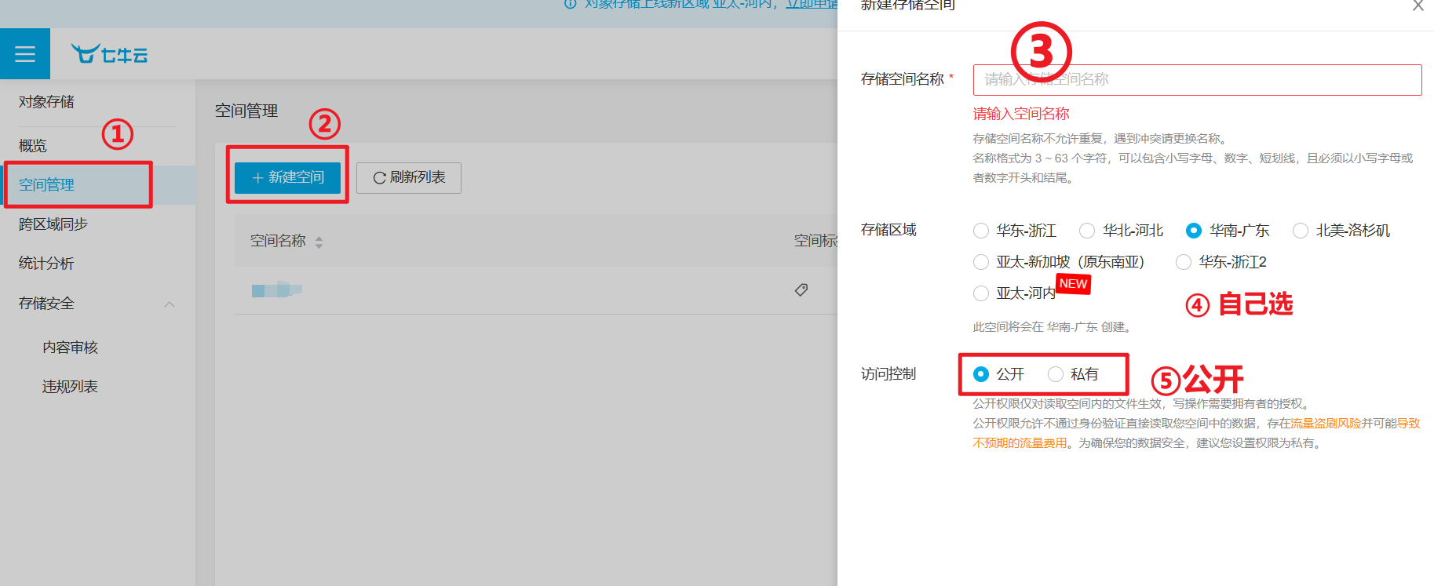
Task: Select 亚太-新加坡 region radio button
Action: 981,262
